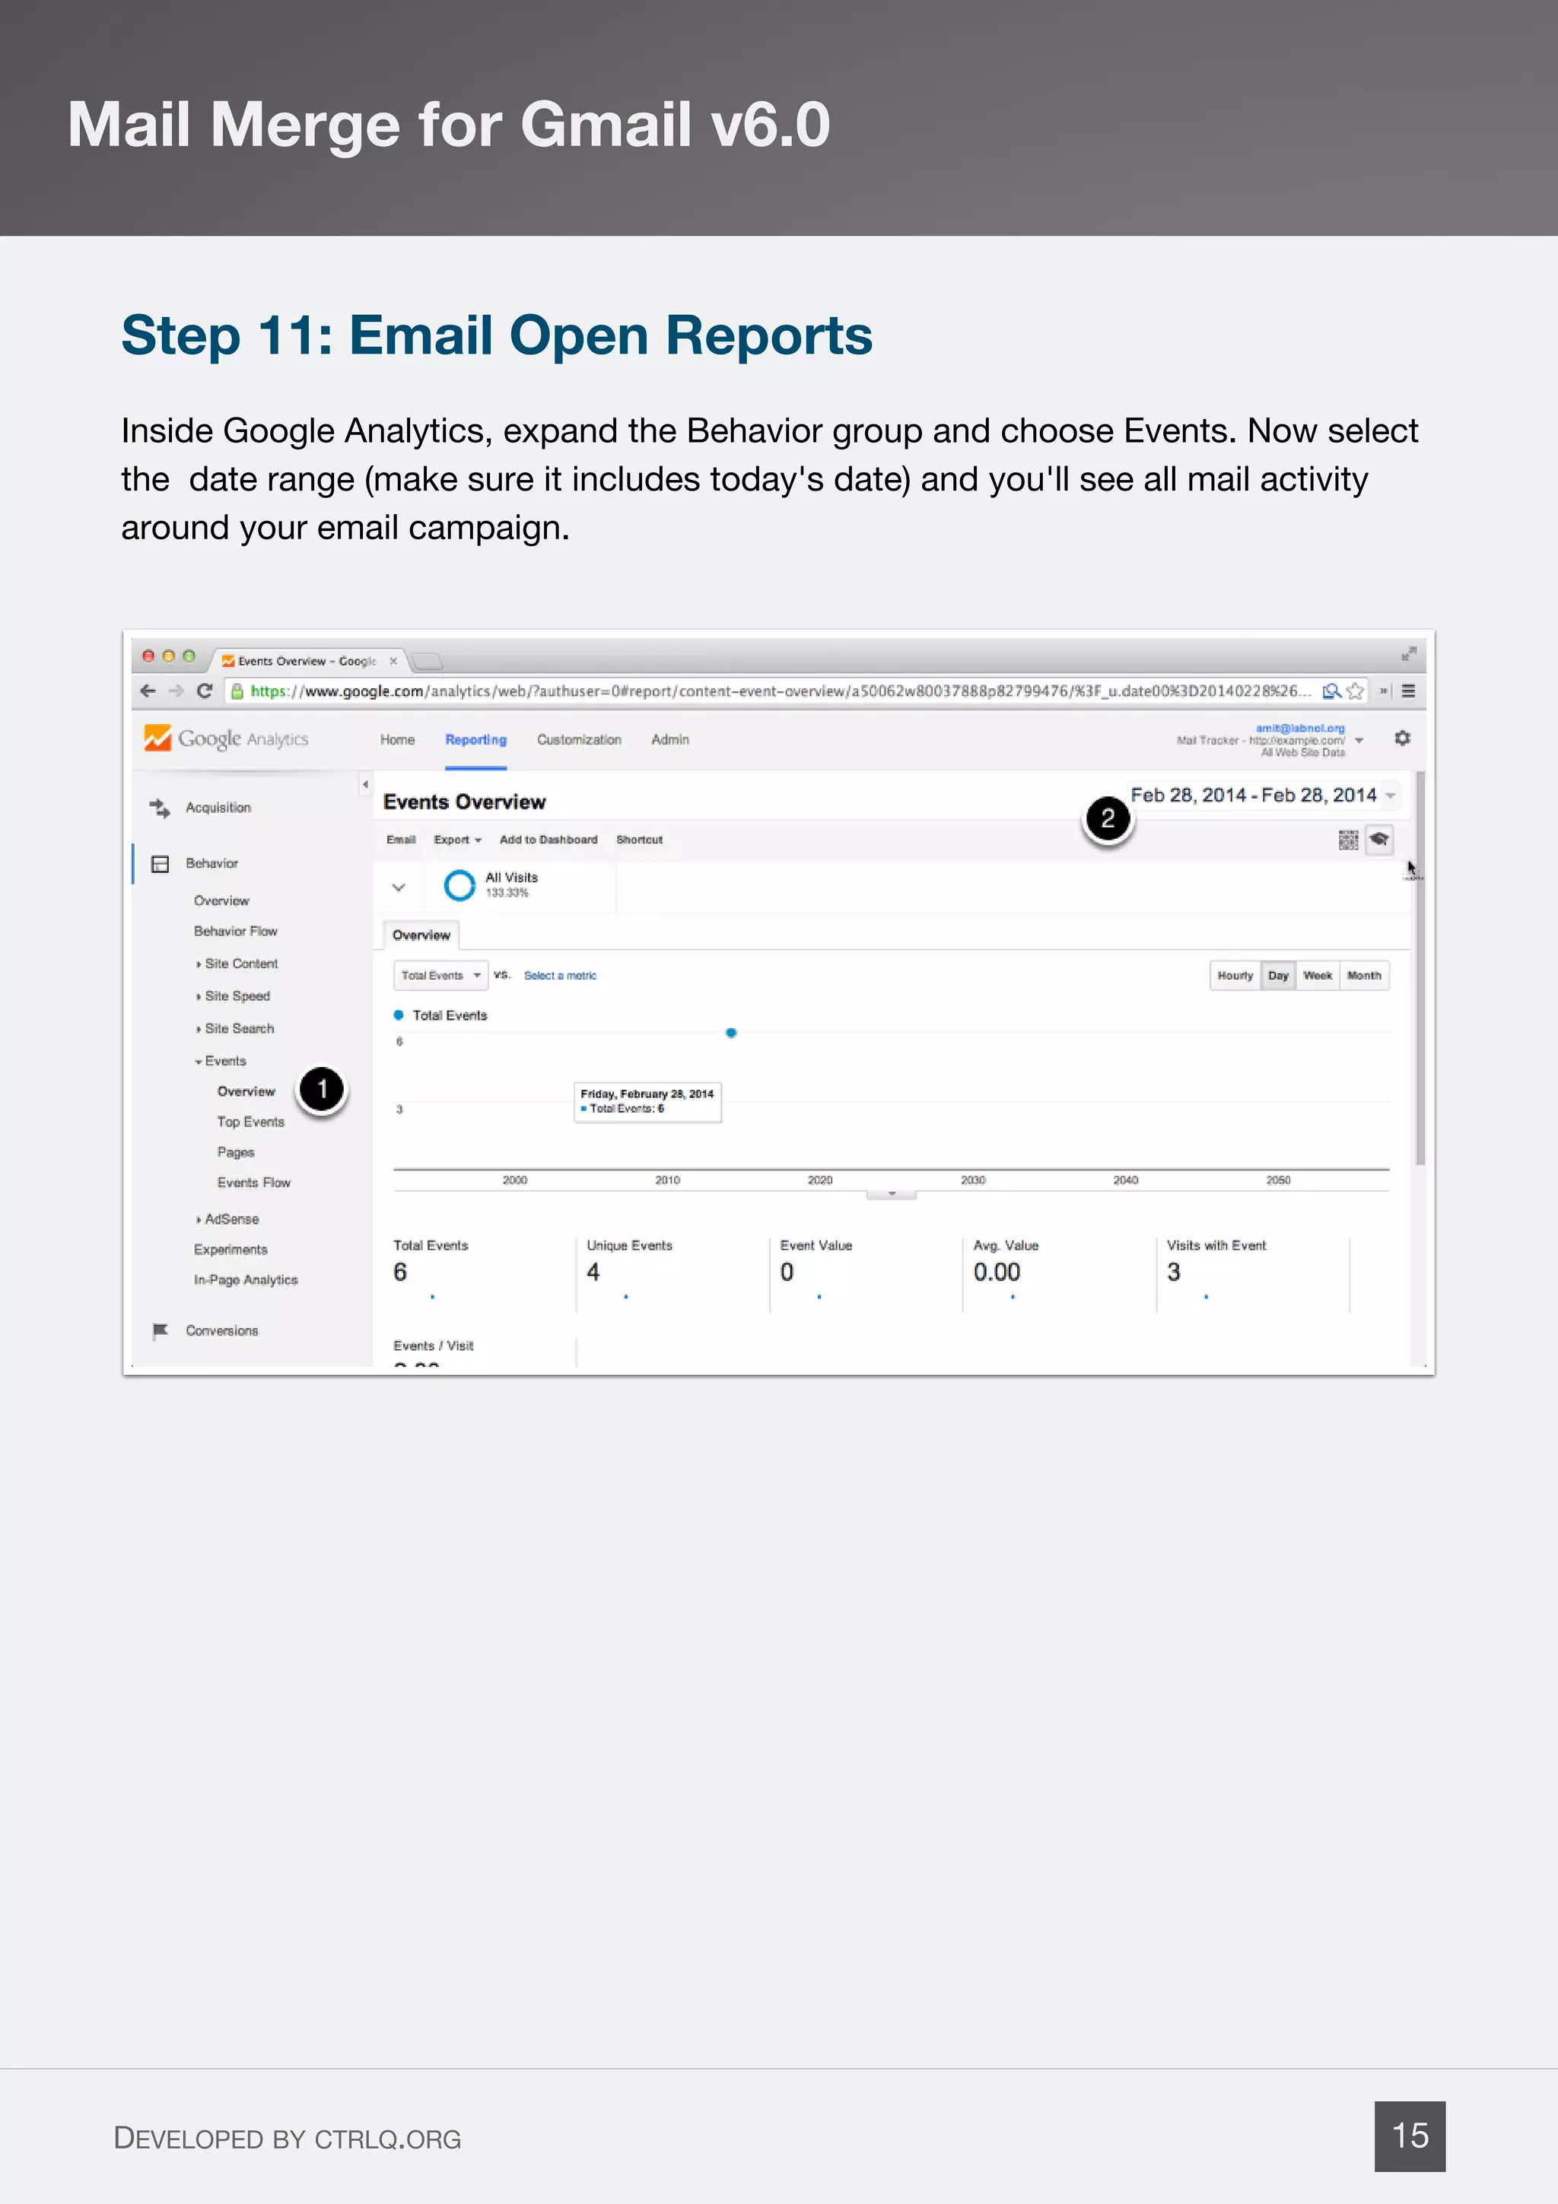Open the Export dropdown
The image size is (1558, 2204).
coord(457,839)
